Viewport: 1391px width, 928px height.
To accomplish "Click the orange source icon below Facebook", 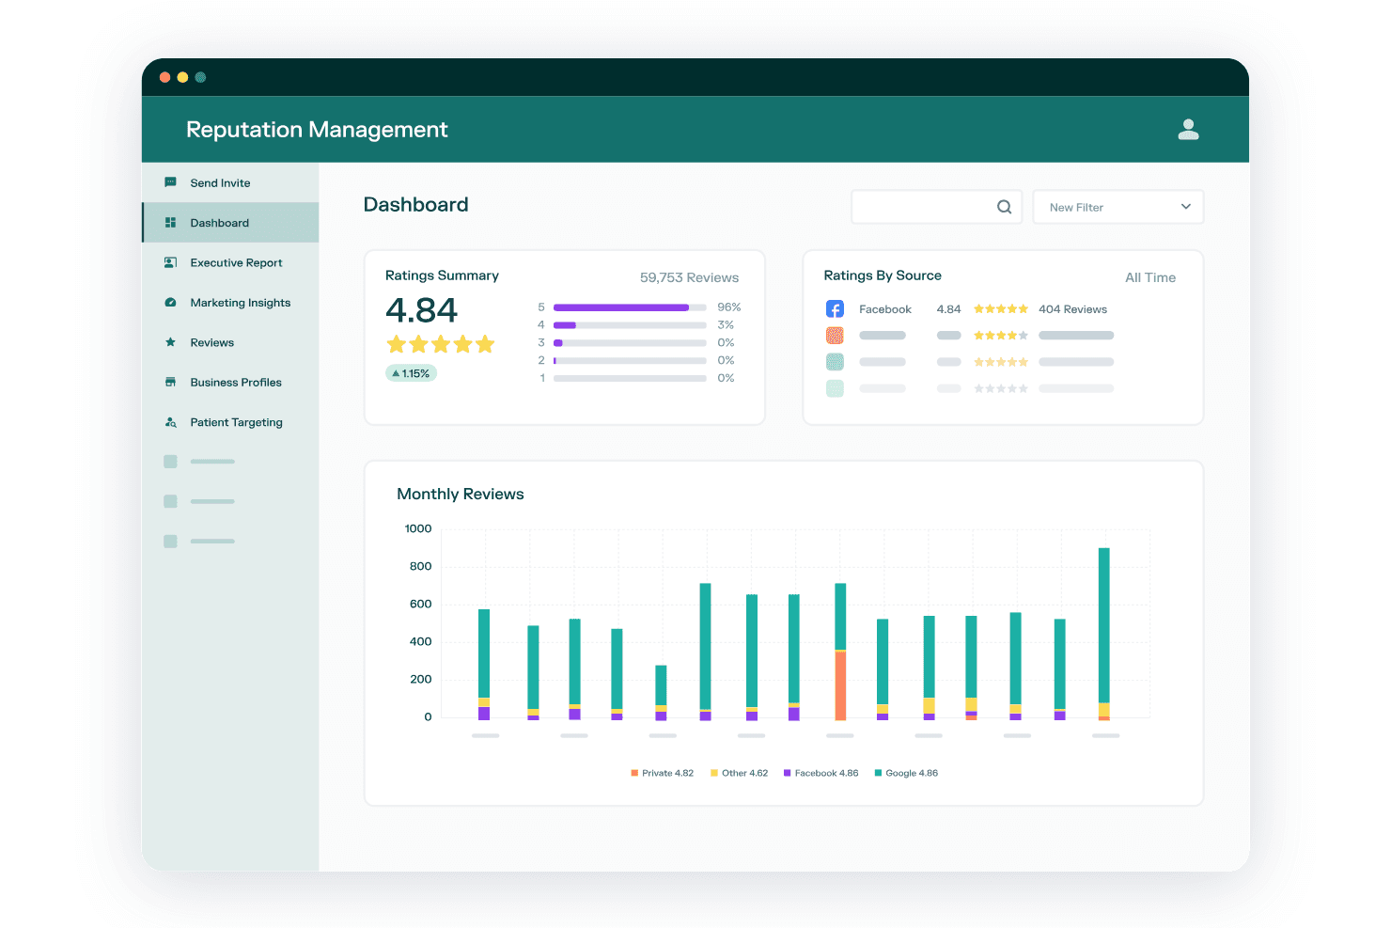I will pos(835,336).
